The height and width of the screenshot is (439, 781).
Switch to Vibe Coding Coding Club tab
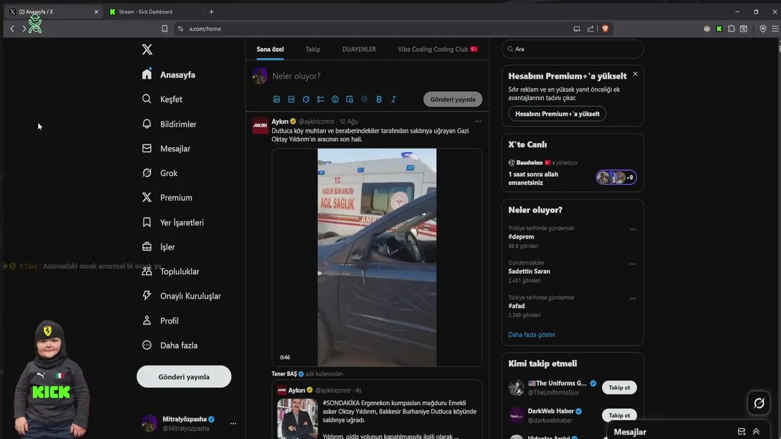(x=437, y=49)
